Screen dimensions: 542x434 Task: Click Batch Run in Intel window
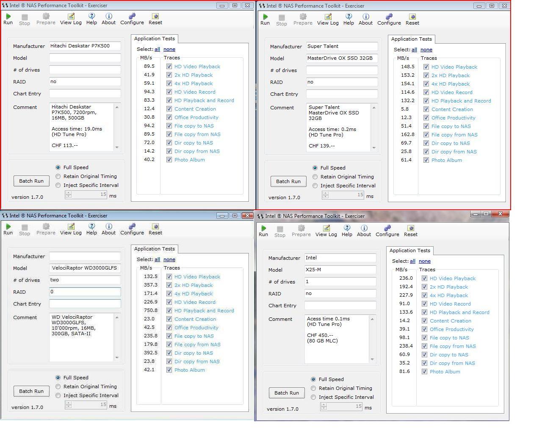[287, 393]
